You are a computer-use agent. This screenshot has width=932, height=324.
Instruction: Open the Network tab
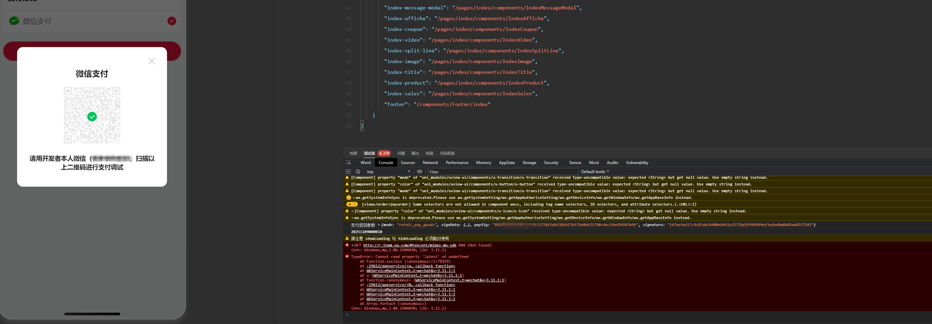pos(430,163)
